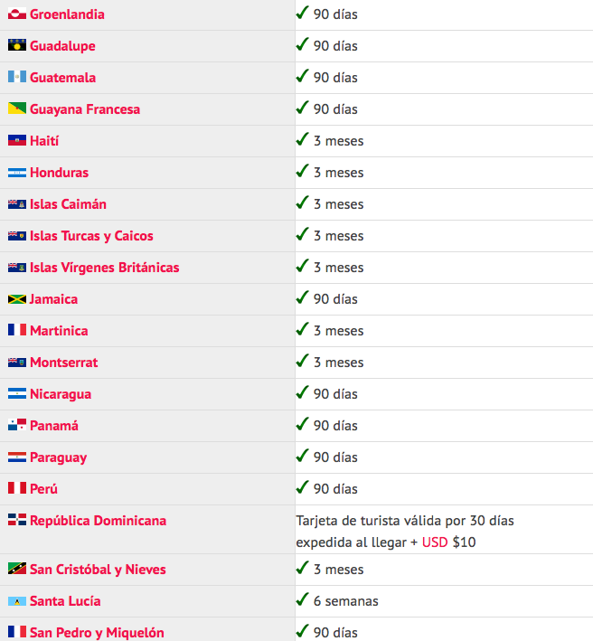
Task: Open the Montserrat country link
Action: [x=63, y=363]
